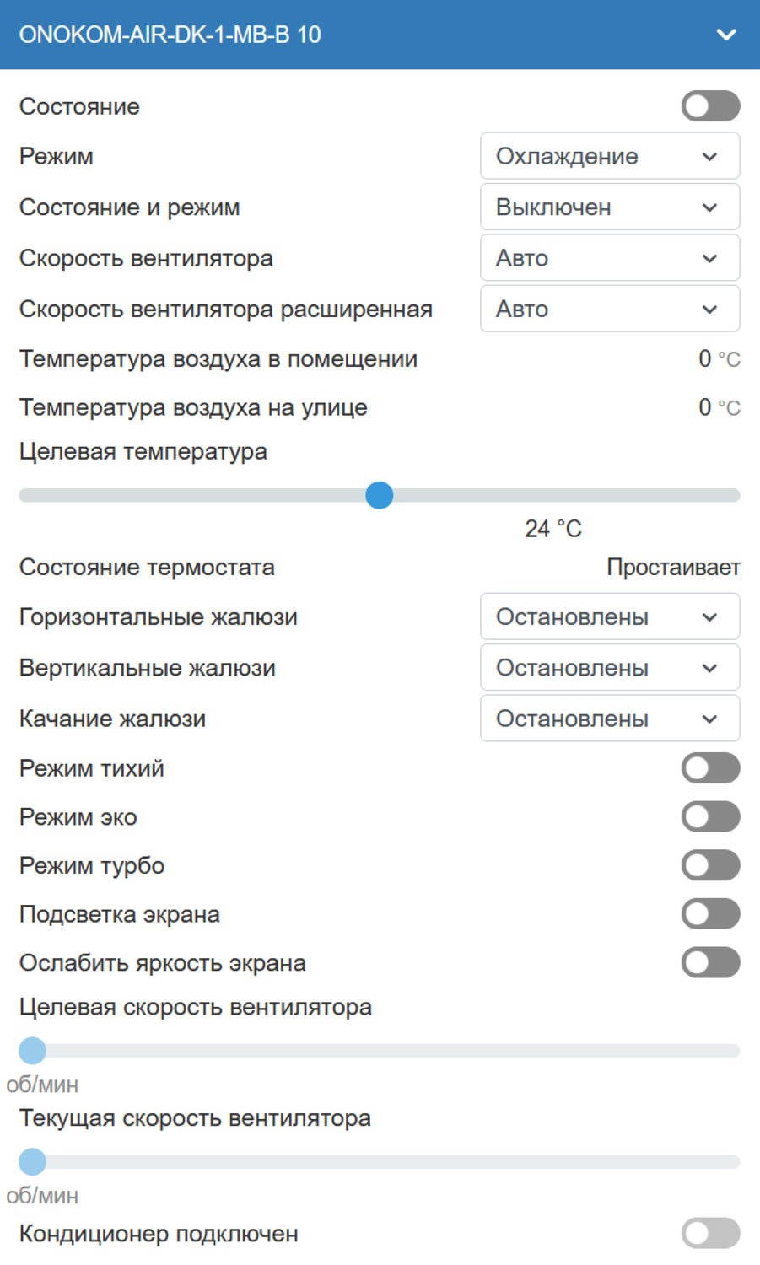Open the Горизонтальные жалюзи dropdown
Viewport: 760px width, 1265px height.
609,617
